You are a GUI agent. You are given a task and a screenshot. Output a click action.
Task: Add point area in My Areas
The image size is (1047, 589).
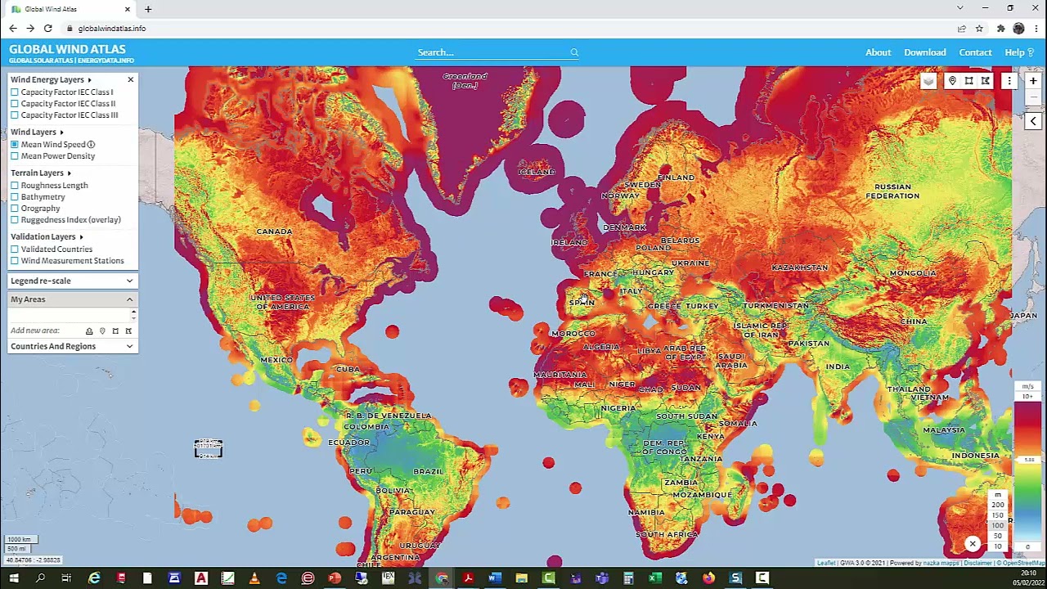tap(102, 330)
